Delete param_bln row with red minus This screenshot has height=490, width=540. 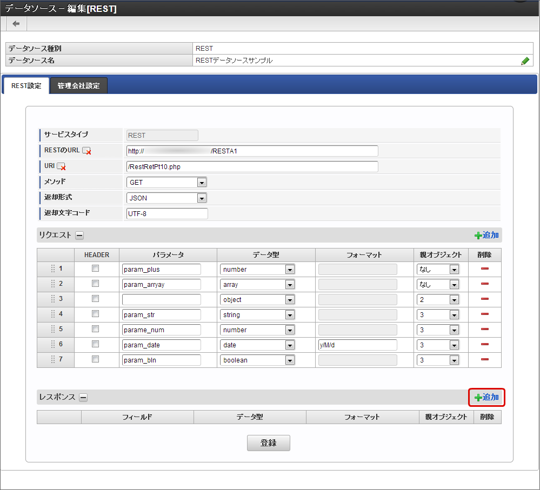click(484, 360)
